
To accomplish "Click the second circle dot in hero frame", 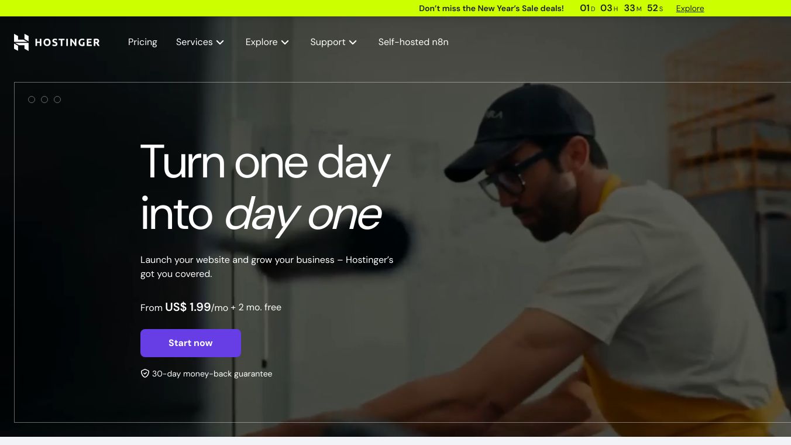I will pyautogui.click(x=44, y=100).
